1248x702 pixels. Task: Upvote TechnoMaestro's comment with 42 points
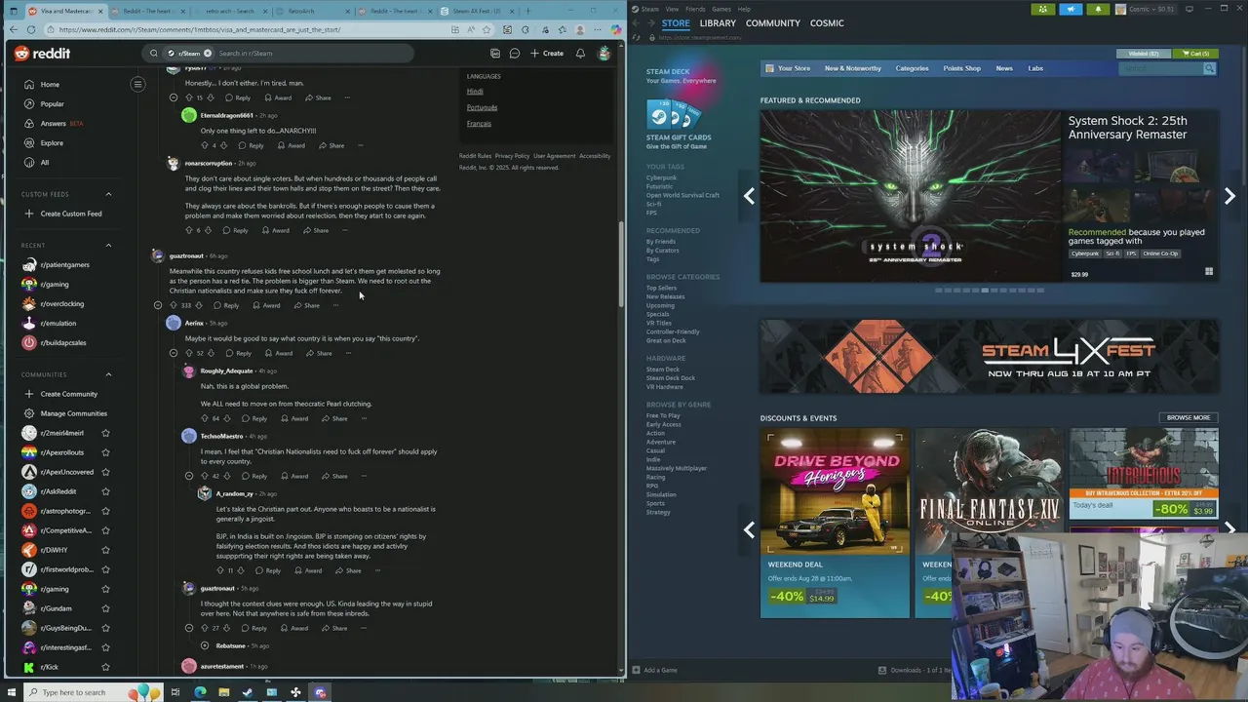[205, 476]
